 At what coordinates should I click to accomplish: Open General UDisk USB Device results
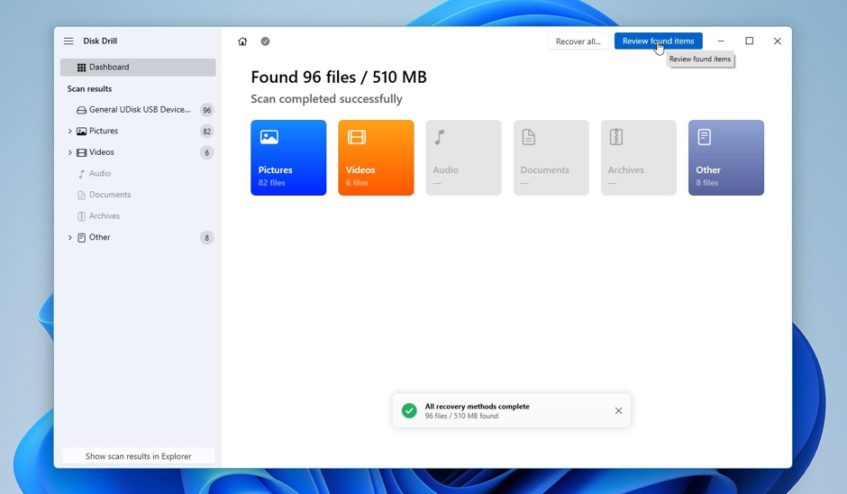click(138, 110)
